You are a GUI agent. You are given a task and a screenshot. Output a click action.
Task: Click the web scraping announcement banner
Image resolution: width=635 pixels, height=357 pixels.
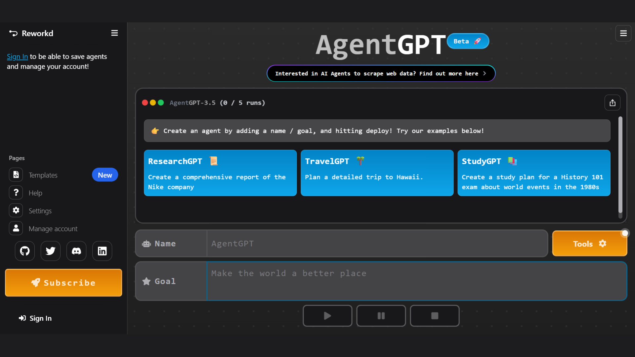tap(381, 73)
